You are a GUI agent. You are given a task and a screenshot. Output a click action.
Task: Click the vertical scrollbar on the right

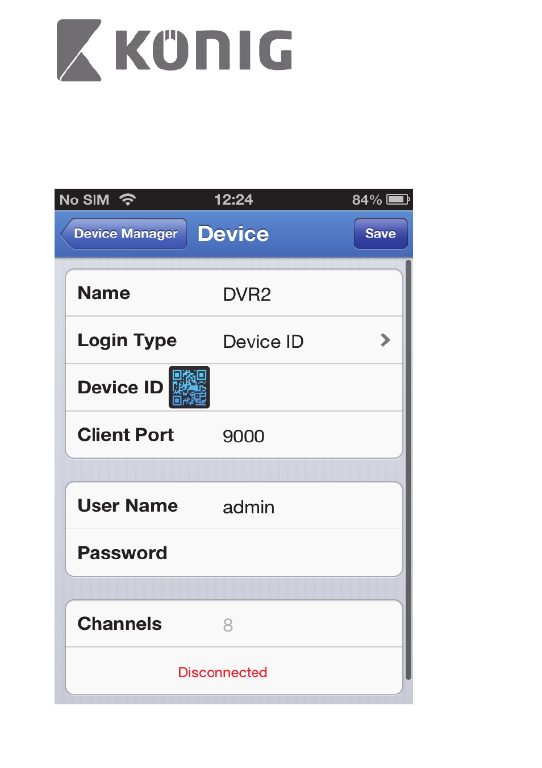408,470
